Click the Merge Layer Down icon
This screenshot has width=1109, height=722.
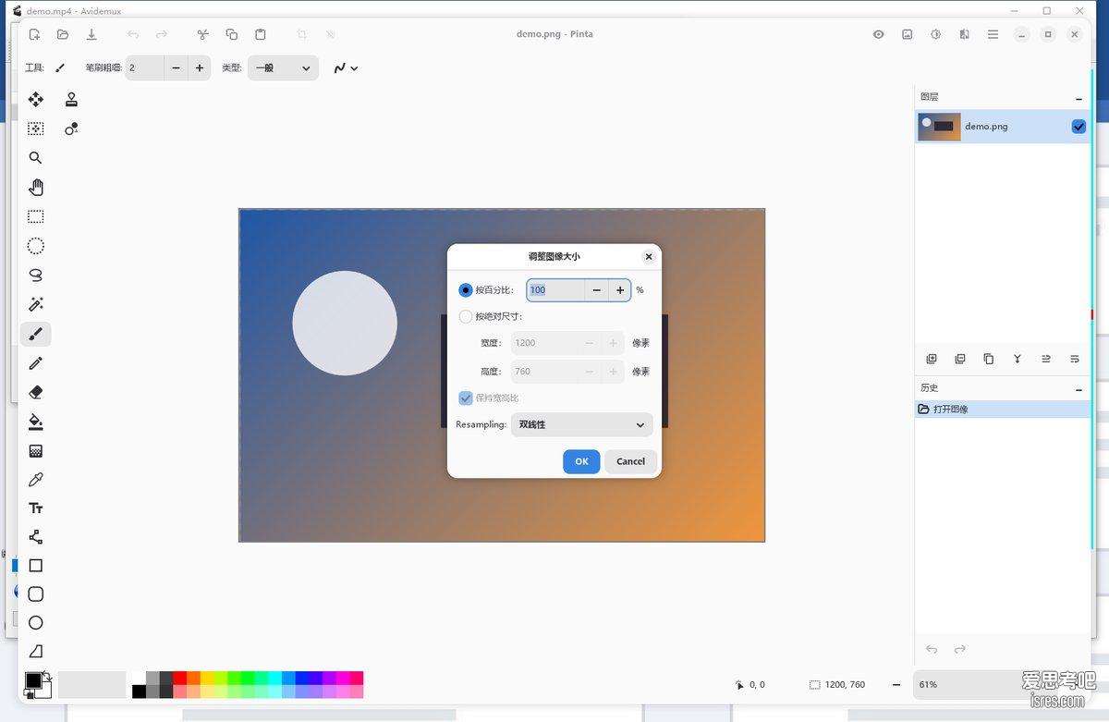pyautogui.click(x=1018, y=359)
